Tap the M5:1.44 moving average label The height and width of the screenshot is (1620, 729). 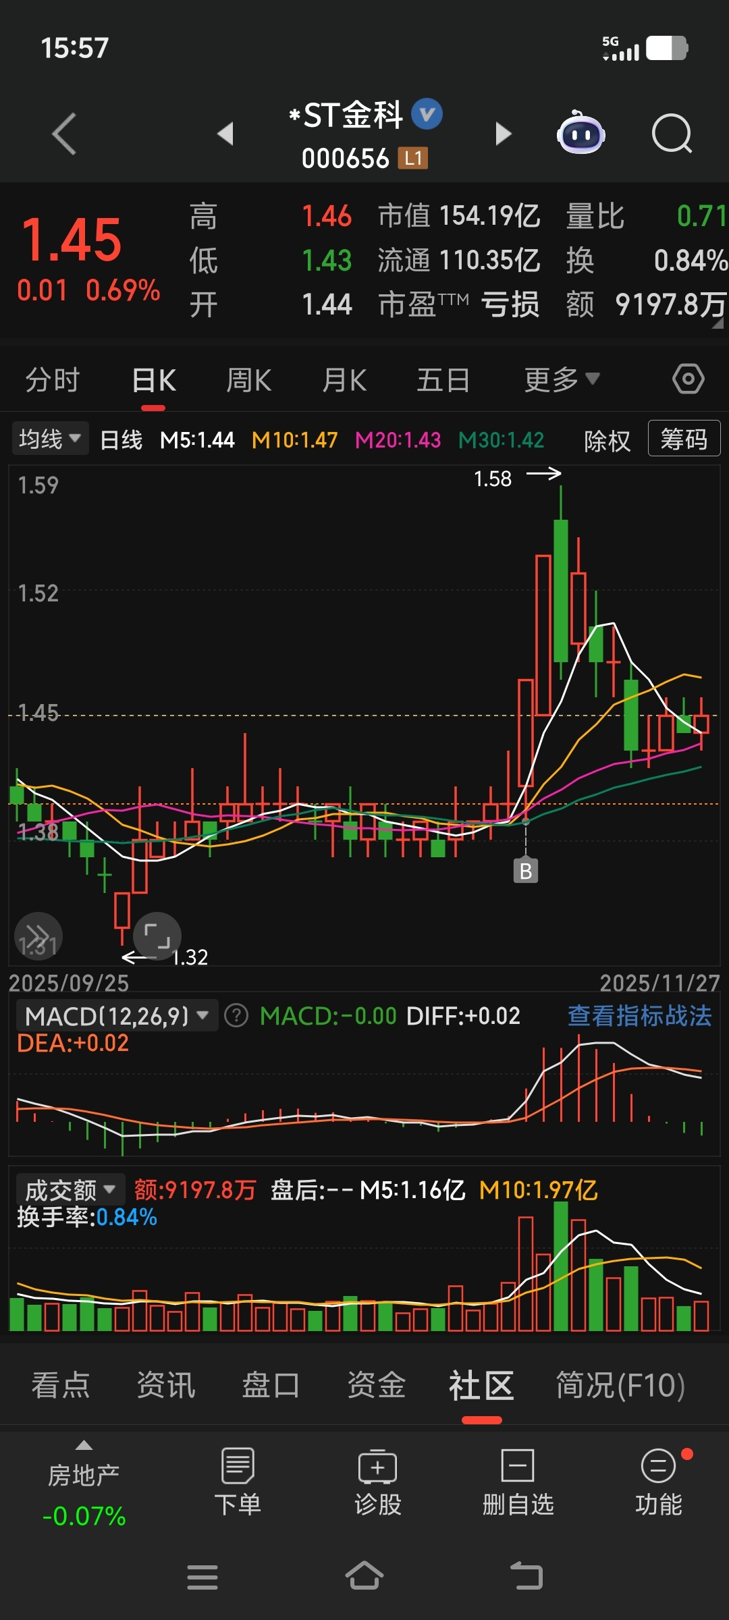click(x=197, y=440)
